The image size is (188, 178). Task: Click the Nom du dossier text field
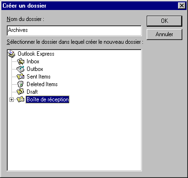pyautogui.click(x=74, y=30)
